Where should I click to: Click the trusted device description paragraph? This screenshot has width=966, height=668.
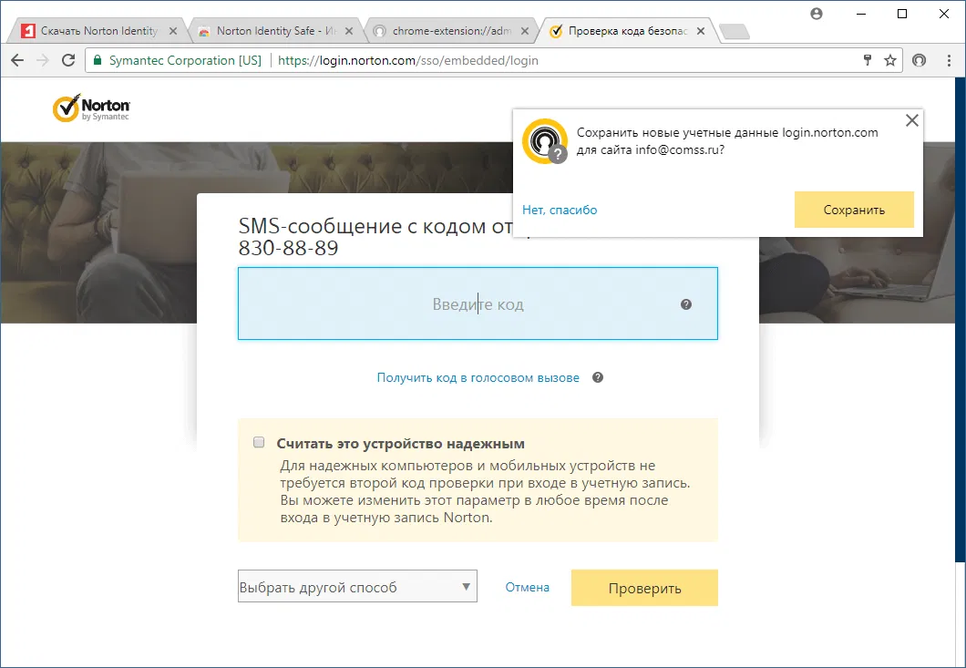[485, 491]
